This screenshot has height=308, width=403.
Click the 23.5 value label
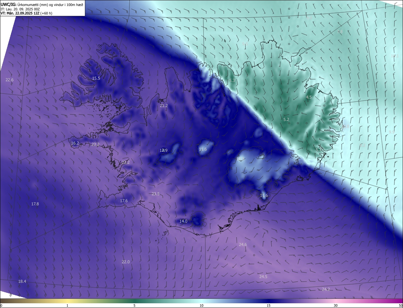tap(156, 194)
